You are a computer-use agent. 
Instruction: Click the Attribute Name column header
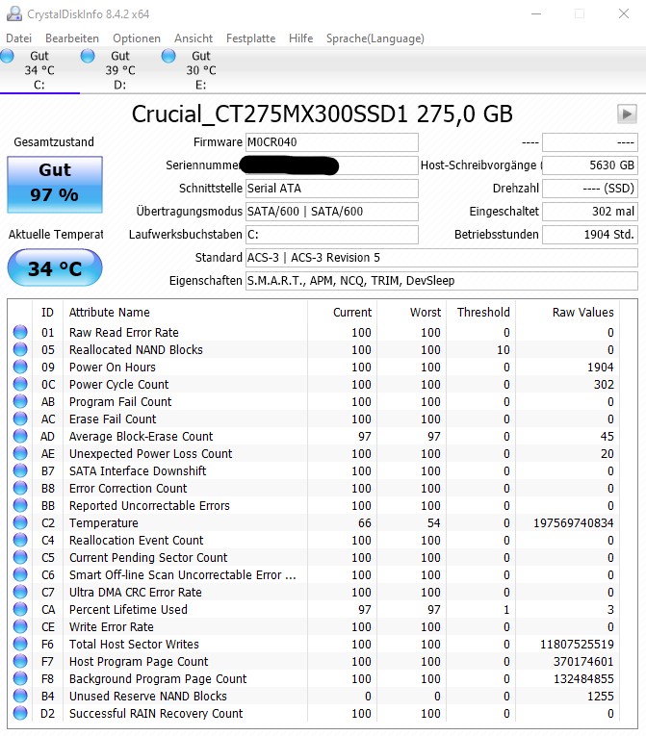(185, 312)
